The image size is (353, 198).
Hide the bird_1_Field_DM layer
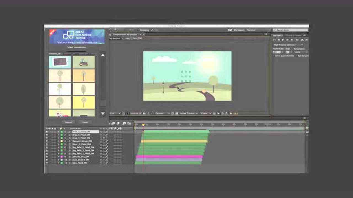47,144
